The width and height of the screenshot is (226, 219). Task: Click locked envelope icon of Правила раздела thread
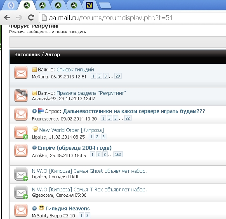(x=21, y=96)
